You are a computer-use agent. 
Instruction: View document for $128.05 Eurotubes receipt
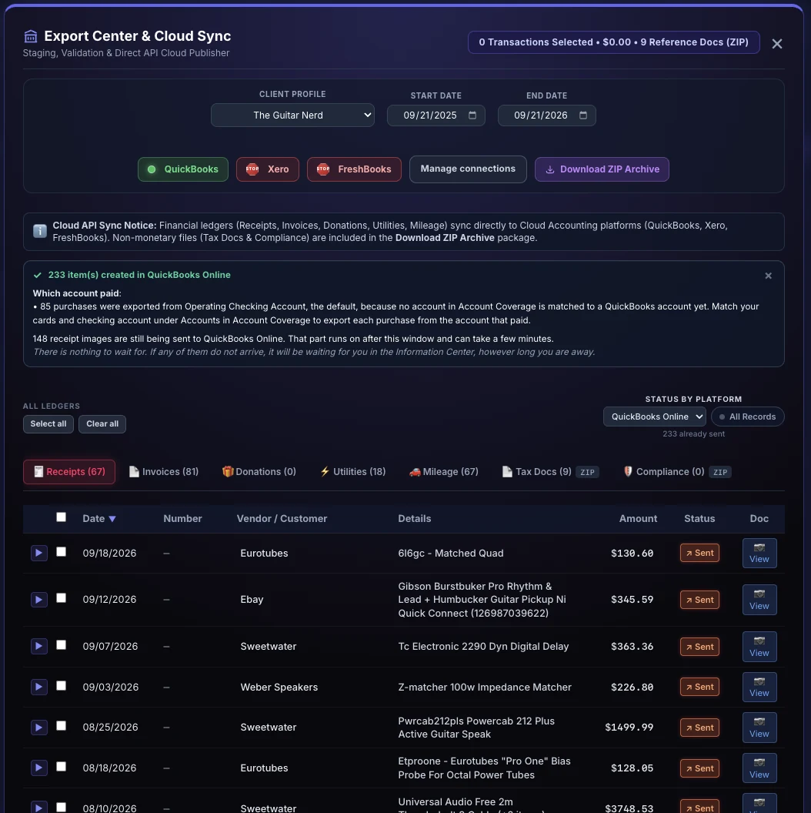point(759,768)
